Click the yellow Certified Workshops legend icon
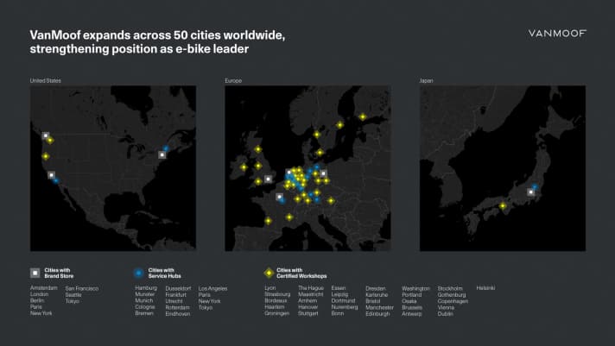 click(269, 272)
